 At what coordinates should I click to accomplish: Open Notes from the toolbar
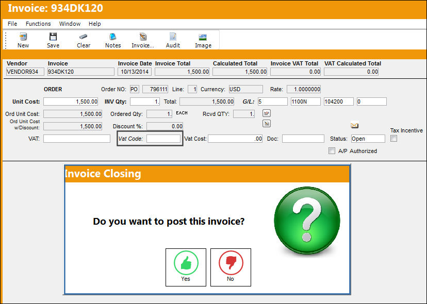[113, 37]
